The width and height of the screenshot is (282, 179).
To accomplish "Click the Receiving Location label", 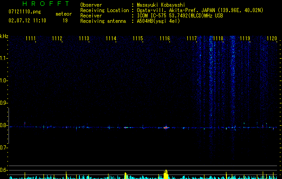I will tap(104, 10).
